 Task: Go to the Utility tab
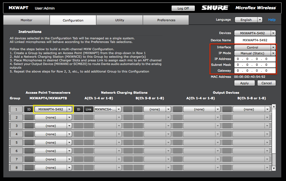point(120,20)
